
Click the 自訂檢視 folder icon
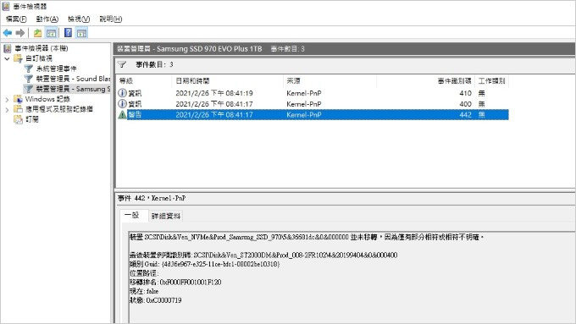(18, 58)
